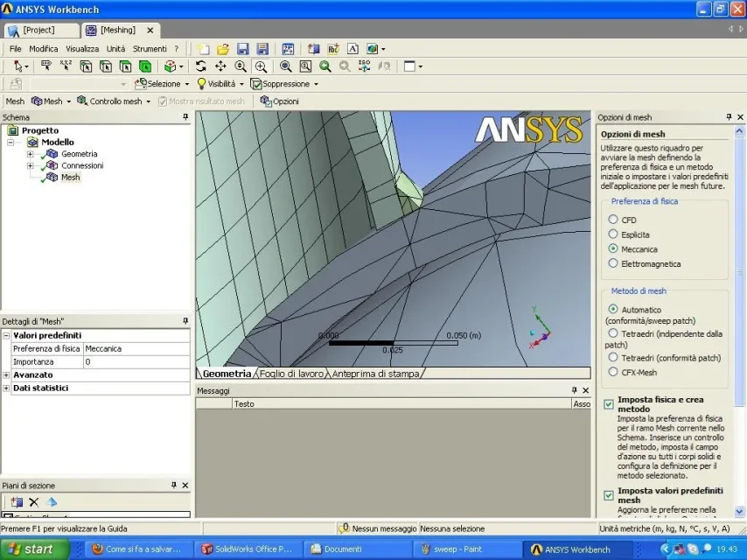Image resolution: width=747 pixels, height=560 pixels.
Task: Select the face selection filter icon
Action: pos(125,66)
